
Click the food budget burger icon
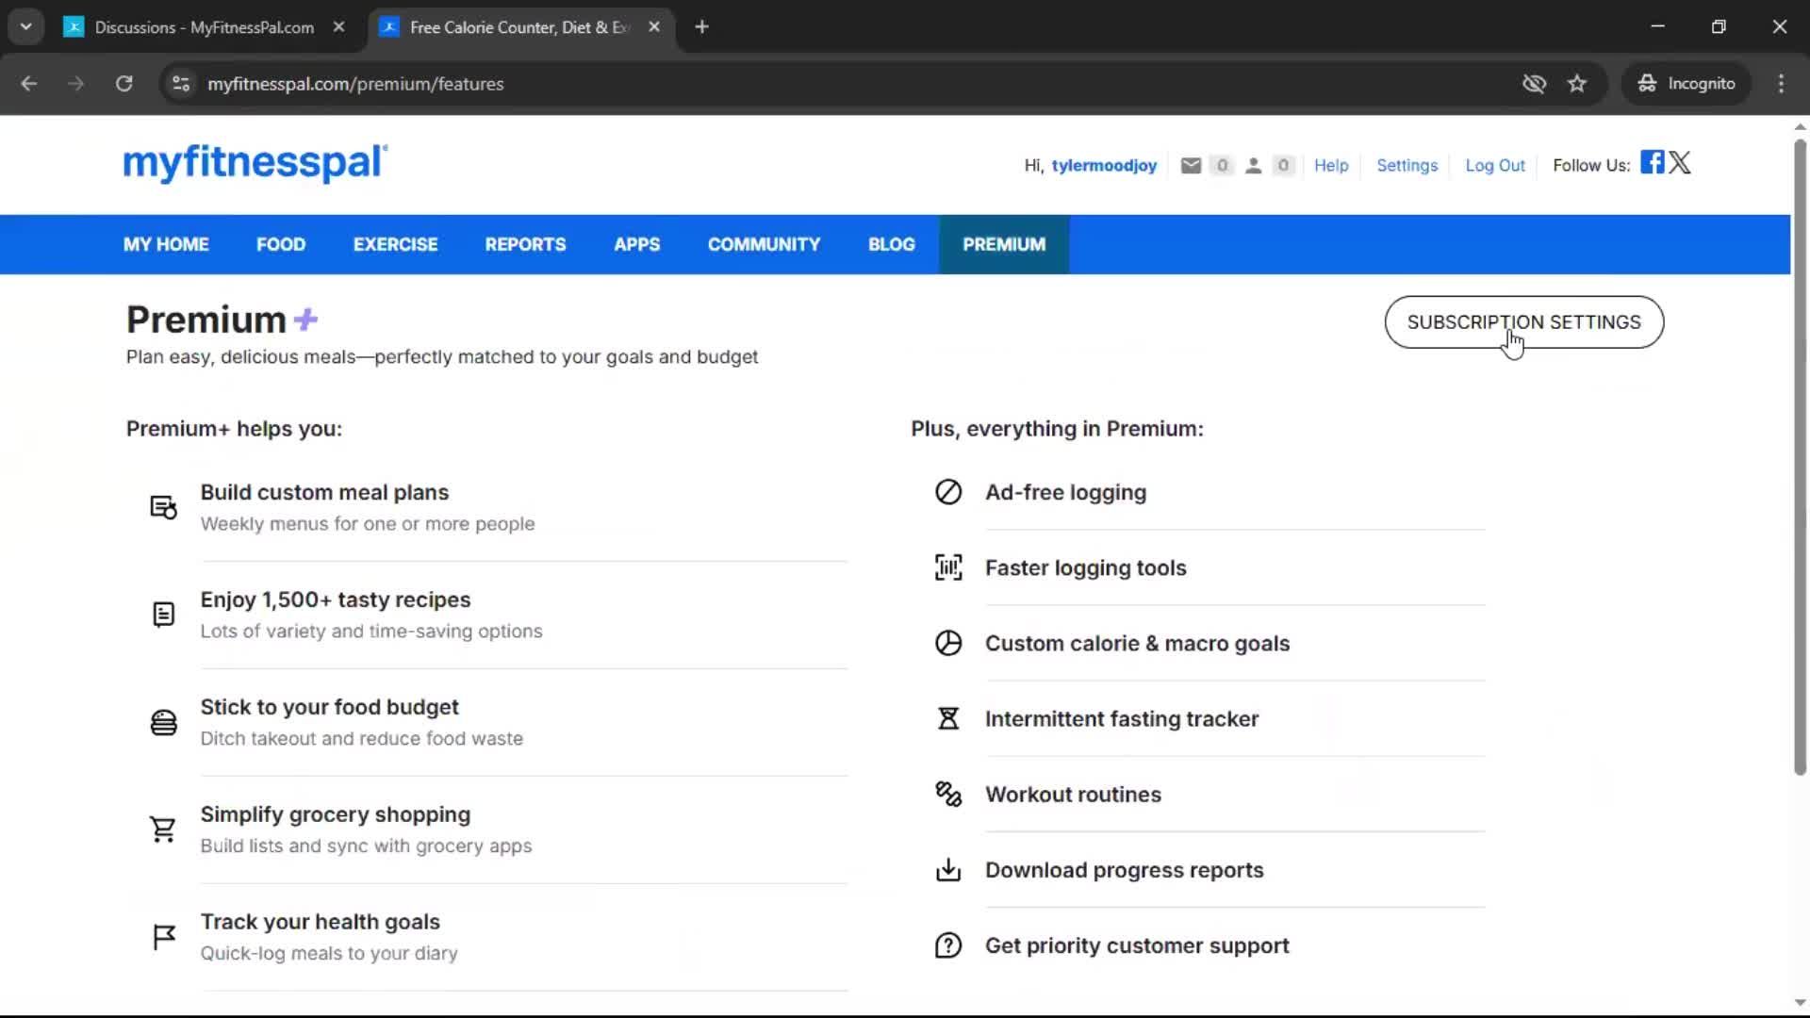163,722
